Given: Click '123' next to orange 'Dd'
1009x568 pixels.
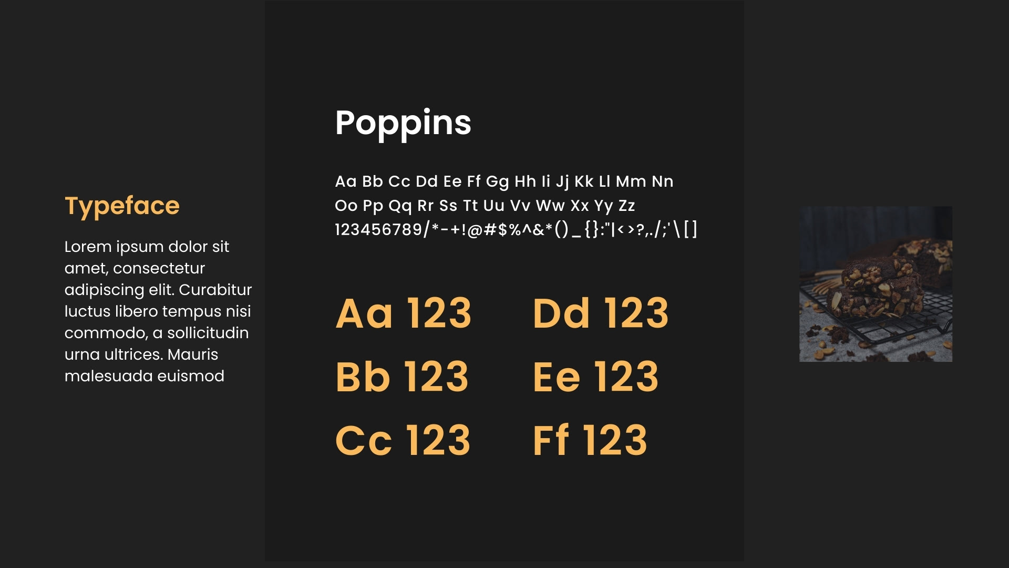Looking at the screenshot, I should (x=636, y=313).
